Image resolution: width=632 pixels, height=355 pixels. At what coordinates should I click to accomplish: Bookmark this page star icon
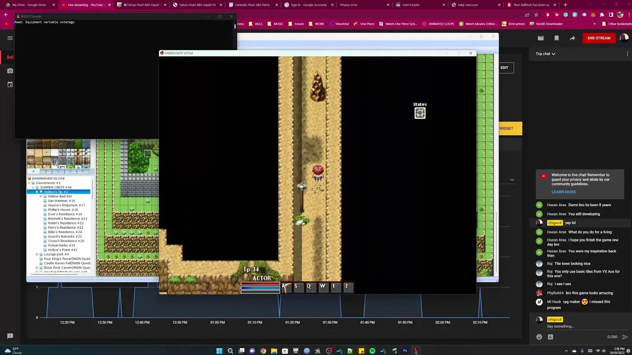pyautogui.click(x=536, y=15)
